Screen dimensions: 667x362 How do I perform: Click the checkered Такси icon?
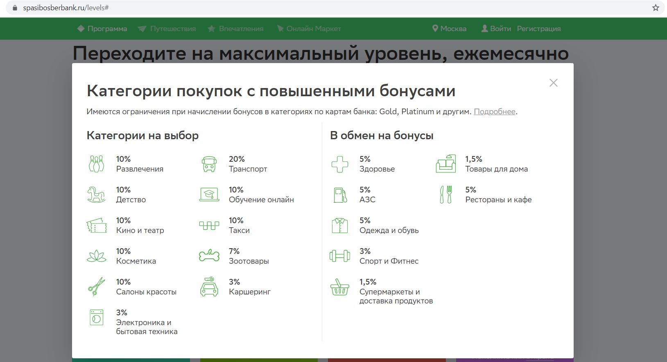pos(209,225)
